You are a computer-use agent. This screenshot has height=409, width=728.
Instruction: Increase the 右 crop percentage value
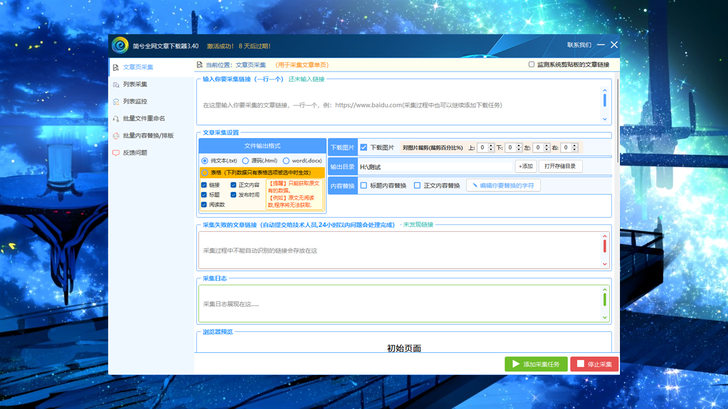(575, 145)
